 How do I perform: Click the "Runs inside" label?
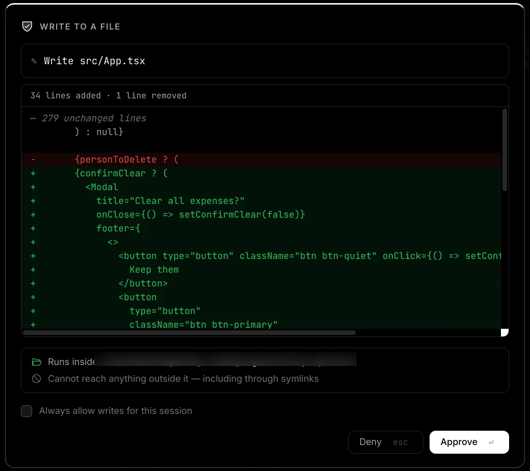pyautogui.click(x=71, y=362)
